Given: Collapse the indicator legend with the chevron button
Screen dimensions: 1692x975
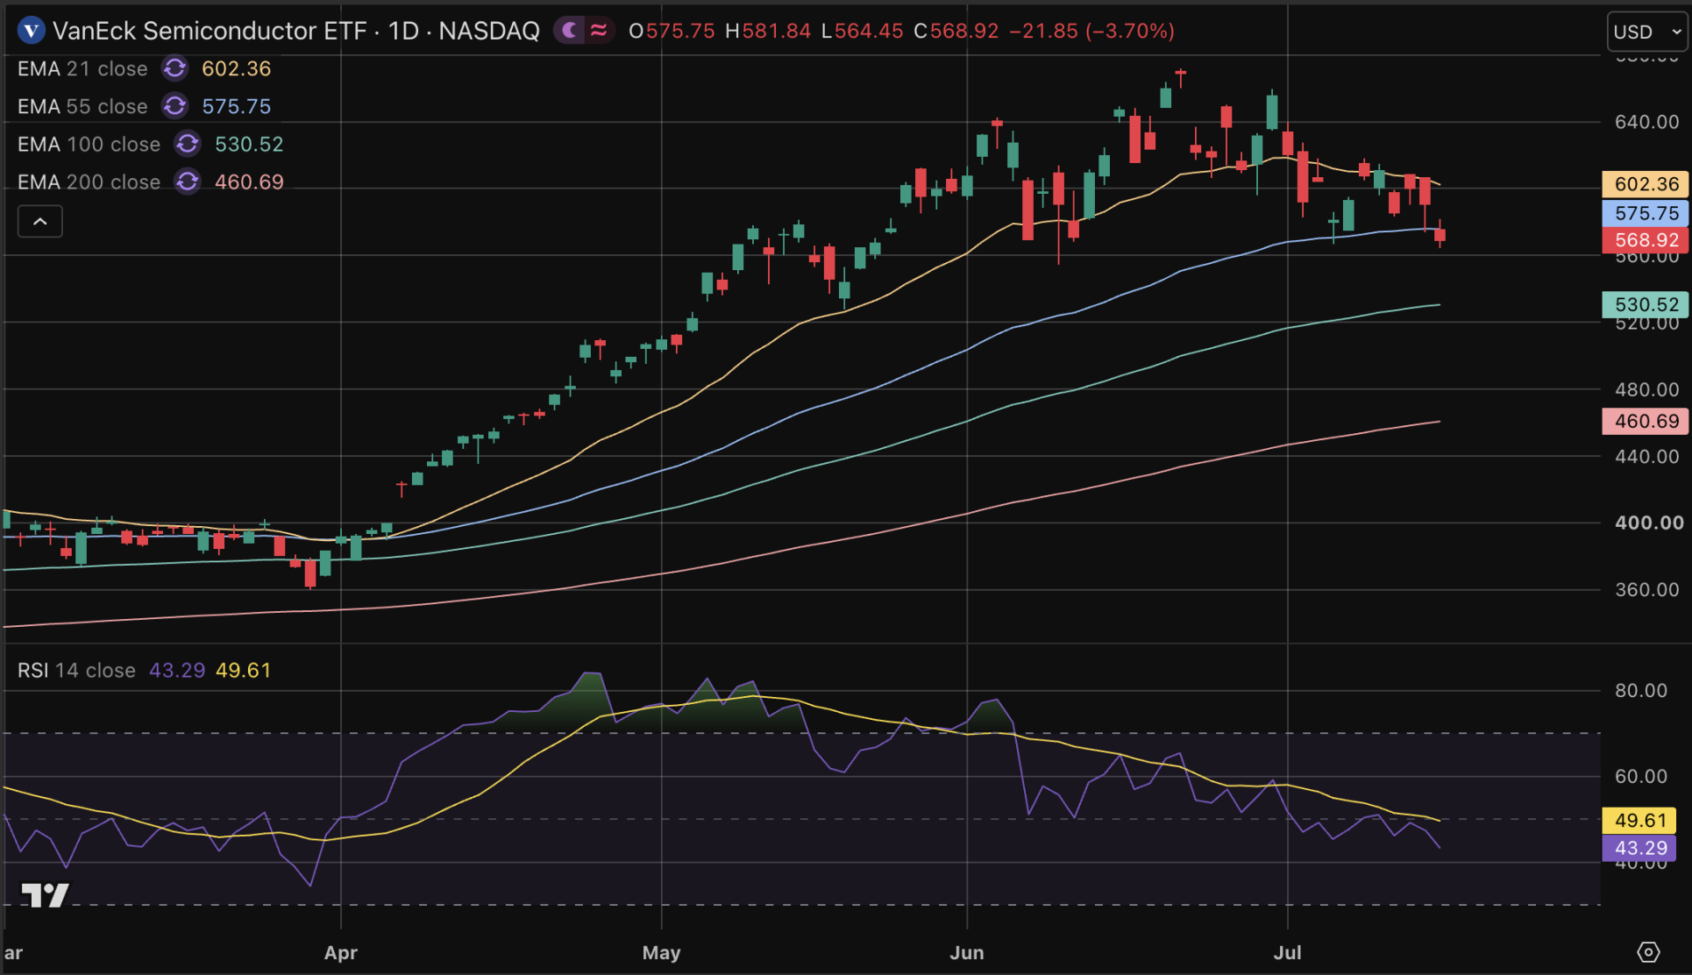Looking at the screenshot, I should [40, 221].
